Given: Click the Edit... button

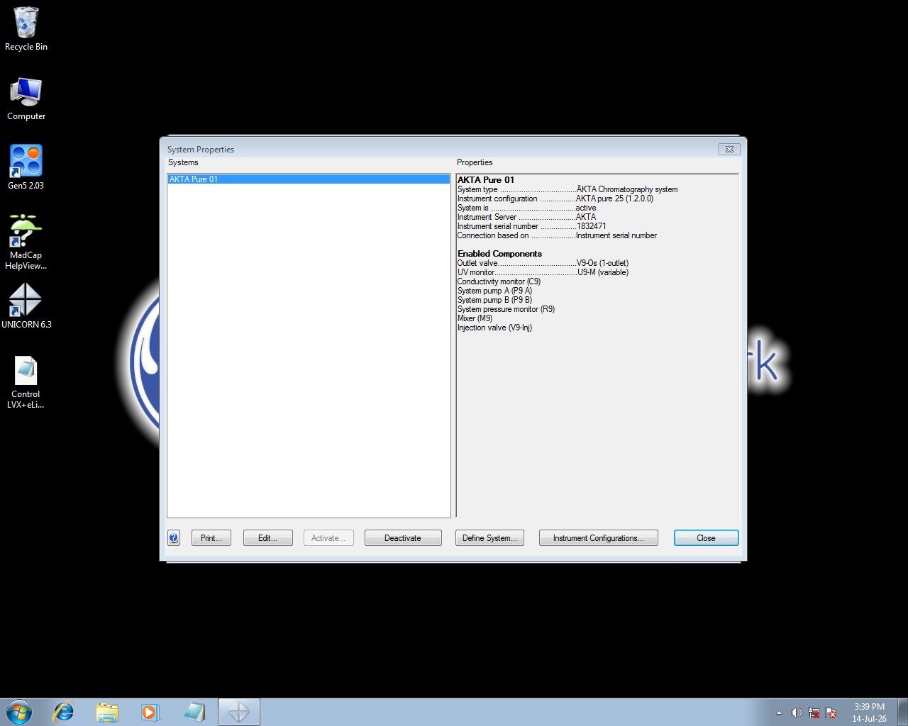Looking at the screenshot, I should (x=267, y=538).
